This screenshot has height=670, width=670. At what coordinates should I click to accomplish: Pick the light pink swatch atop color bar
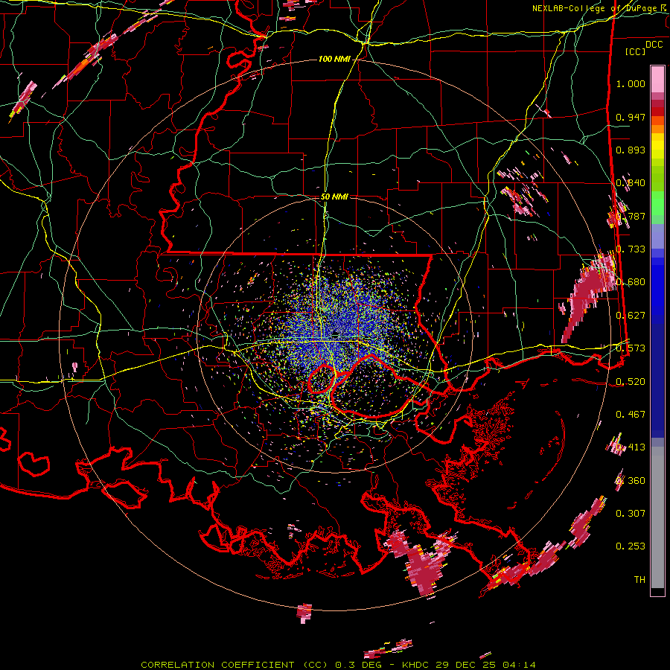(657, 79)
